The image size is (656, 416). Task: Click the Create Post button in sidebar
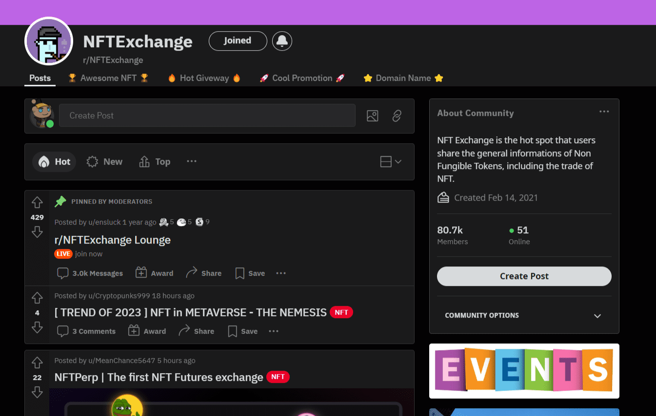pyautogui.click(x=524, y=276)
